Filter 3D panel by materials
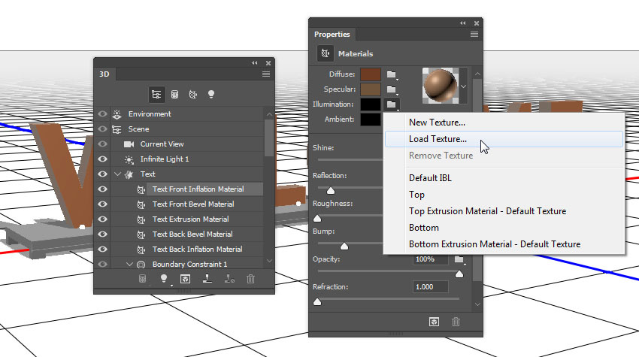The width and height of the screenshot is (639, 357). (x=192, y=94)
